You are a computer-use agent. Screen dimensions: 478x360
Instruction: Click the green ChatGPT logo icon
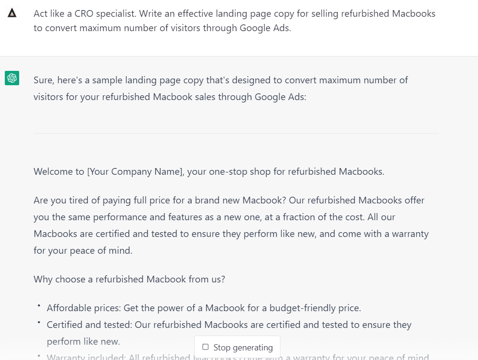(x=12, y=78)
